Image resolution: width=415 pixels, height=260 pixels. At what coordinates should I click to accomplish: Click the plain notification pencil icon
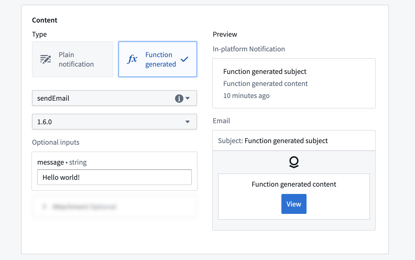46,59
